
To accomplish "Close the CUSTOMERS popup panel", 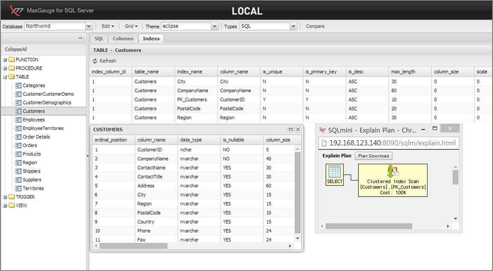I will [298, 129].
